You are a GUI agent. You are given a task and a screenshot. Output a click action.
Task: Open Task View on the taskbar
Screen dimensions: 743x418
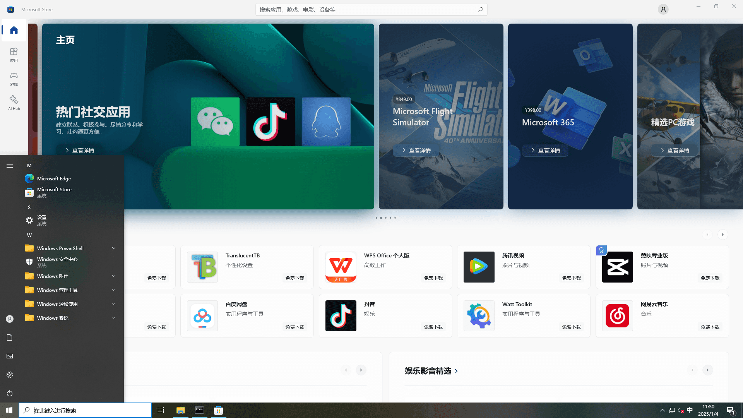[161, 410]
